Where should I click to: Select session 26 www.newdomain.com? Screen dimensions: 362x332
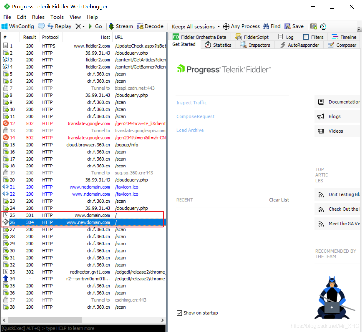tap(83, 222)
